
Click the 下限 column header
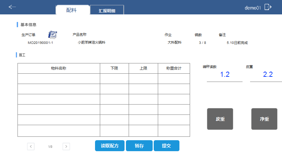coord(114,69)
